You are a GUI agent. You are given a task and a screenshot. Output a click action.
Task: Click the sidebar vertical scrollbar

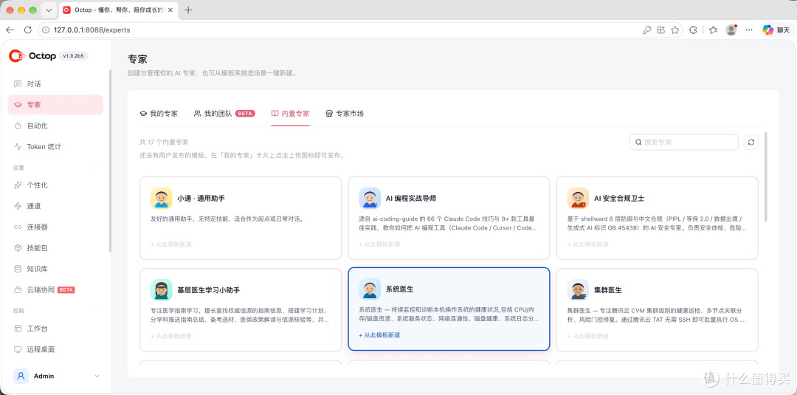pos(110,162)
